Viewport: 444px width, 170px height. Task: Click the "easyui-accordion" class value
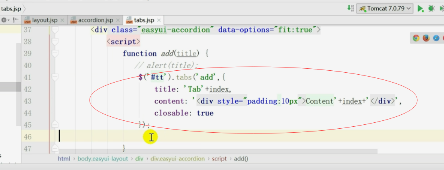click(177, 30)
